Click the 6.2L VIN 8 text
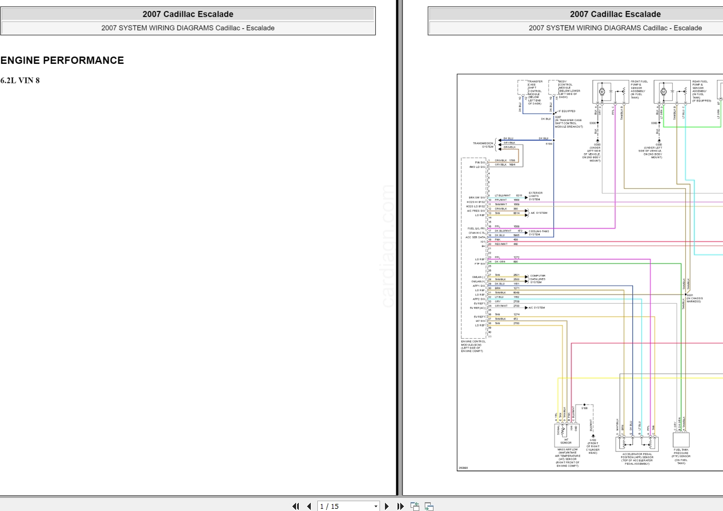Viewport: 723px width, 511px height. [x=20, y=80]
